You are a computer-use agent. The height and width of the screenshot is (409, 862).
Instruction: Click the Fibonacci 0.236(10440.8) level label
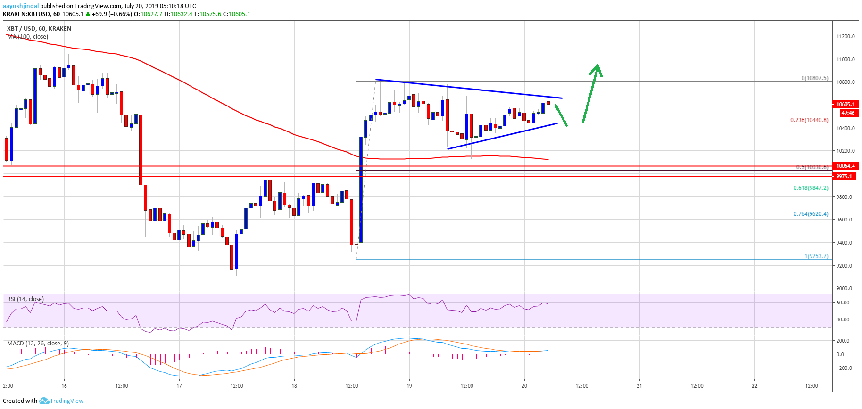[809, 120]
